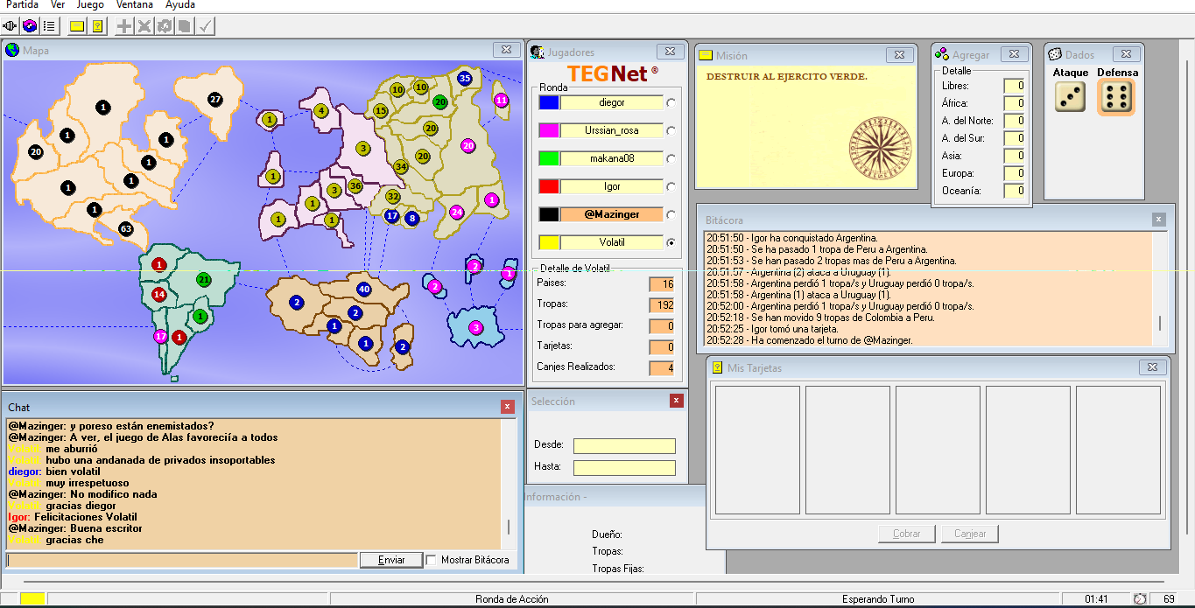Click the checkmark end-turn toolbar icon

[x=206, y=26]
